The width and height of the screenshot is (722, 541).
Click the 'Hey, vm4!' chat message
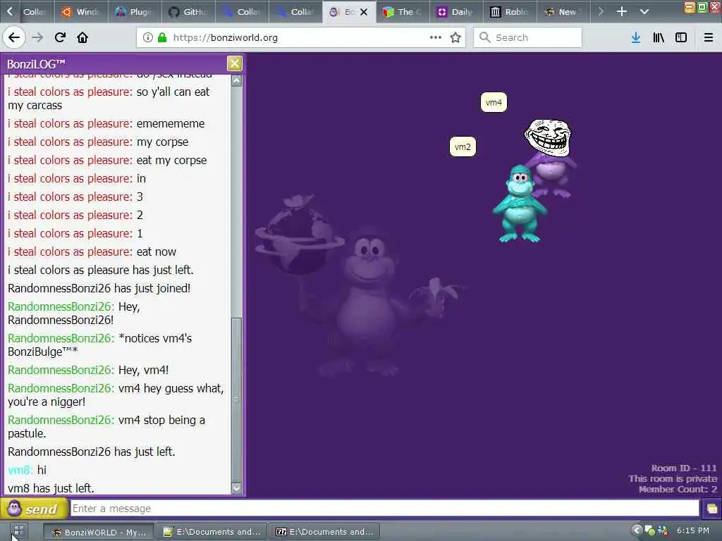[x=143, y=371]
